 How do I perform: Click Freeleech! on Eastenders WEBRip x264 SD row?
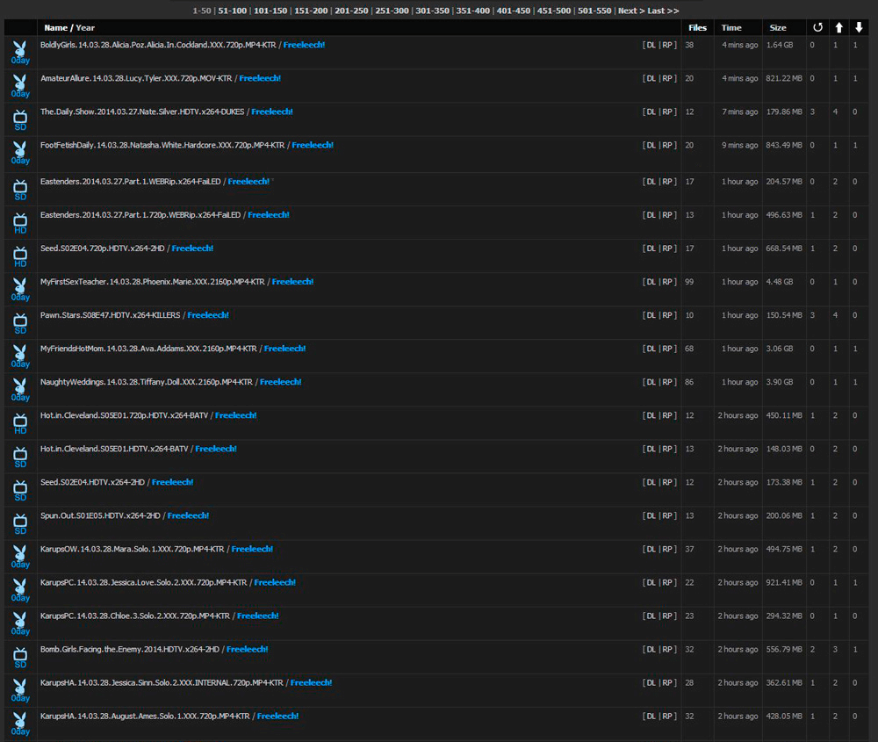pos(248,182)
